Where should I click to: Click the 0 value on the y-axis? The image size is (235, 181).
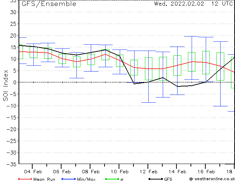click(x=14, y=82)
